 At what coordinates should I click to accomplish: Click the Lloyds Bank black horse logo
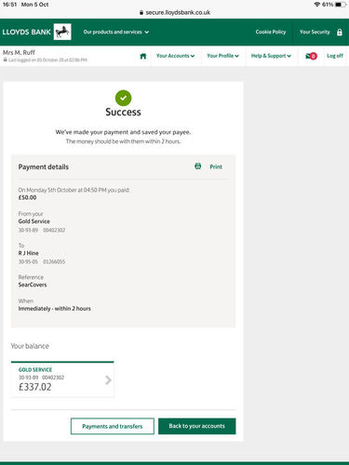pyautogui.click(x=62, y=32)
